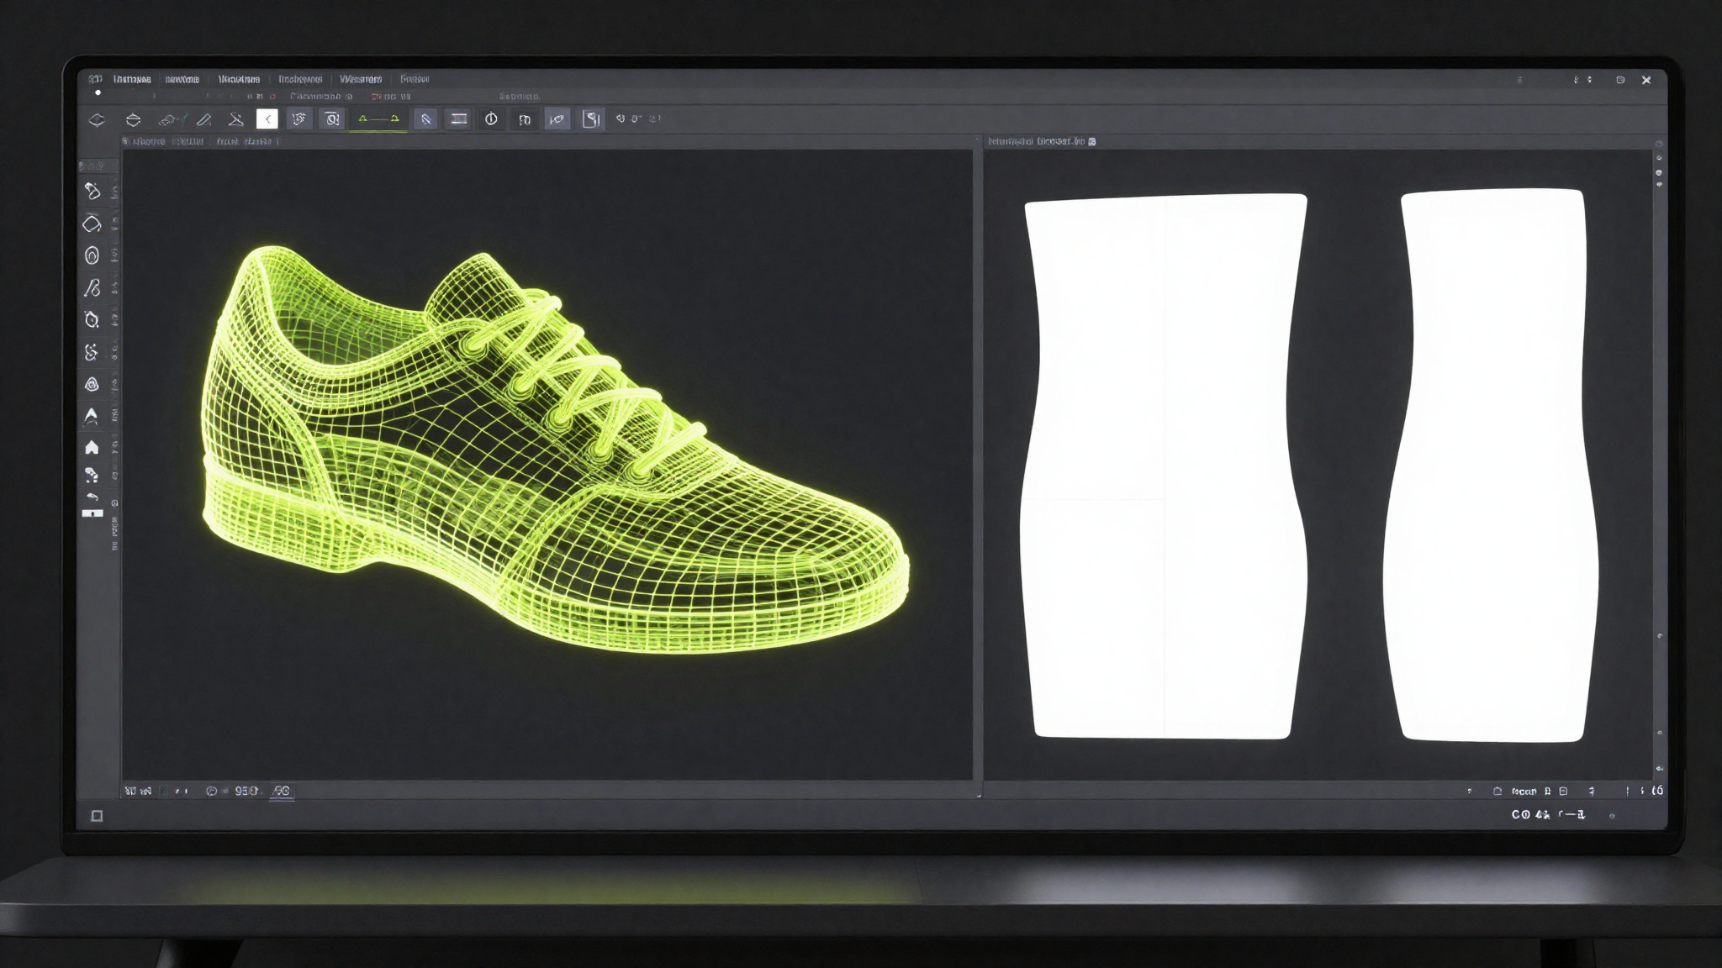
Task: Open the rightmost menu in the menu bar
Action: 415,79
